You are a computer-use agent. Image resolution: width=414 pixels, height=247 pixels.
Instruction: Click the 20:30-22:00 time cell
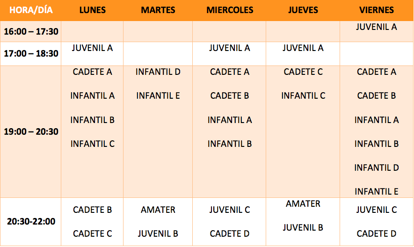pos(31,221)
